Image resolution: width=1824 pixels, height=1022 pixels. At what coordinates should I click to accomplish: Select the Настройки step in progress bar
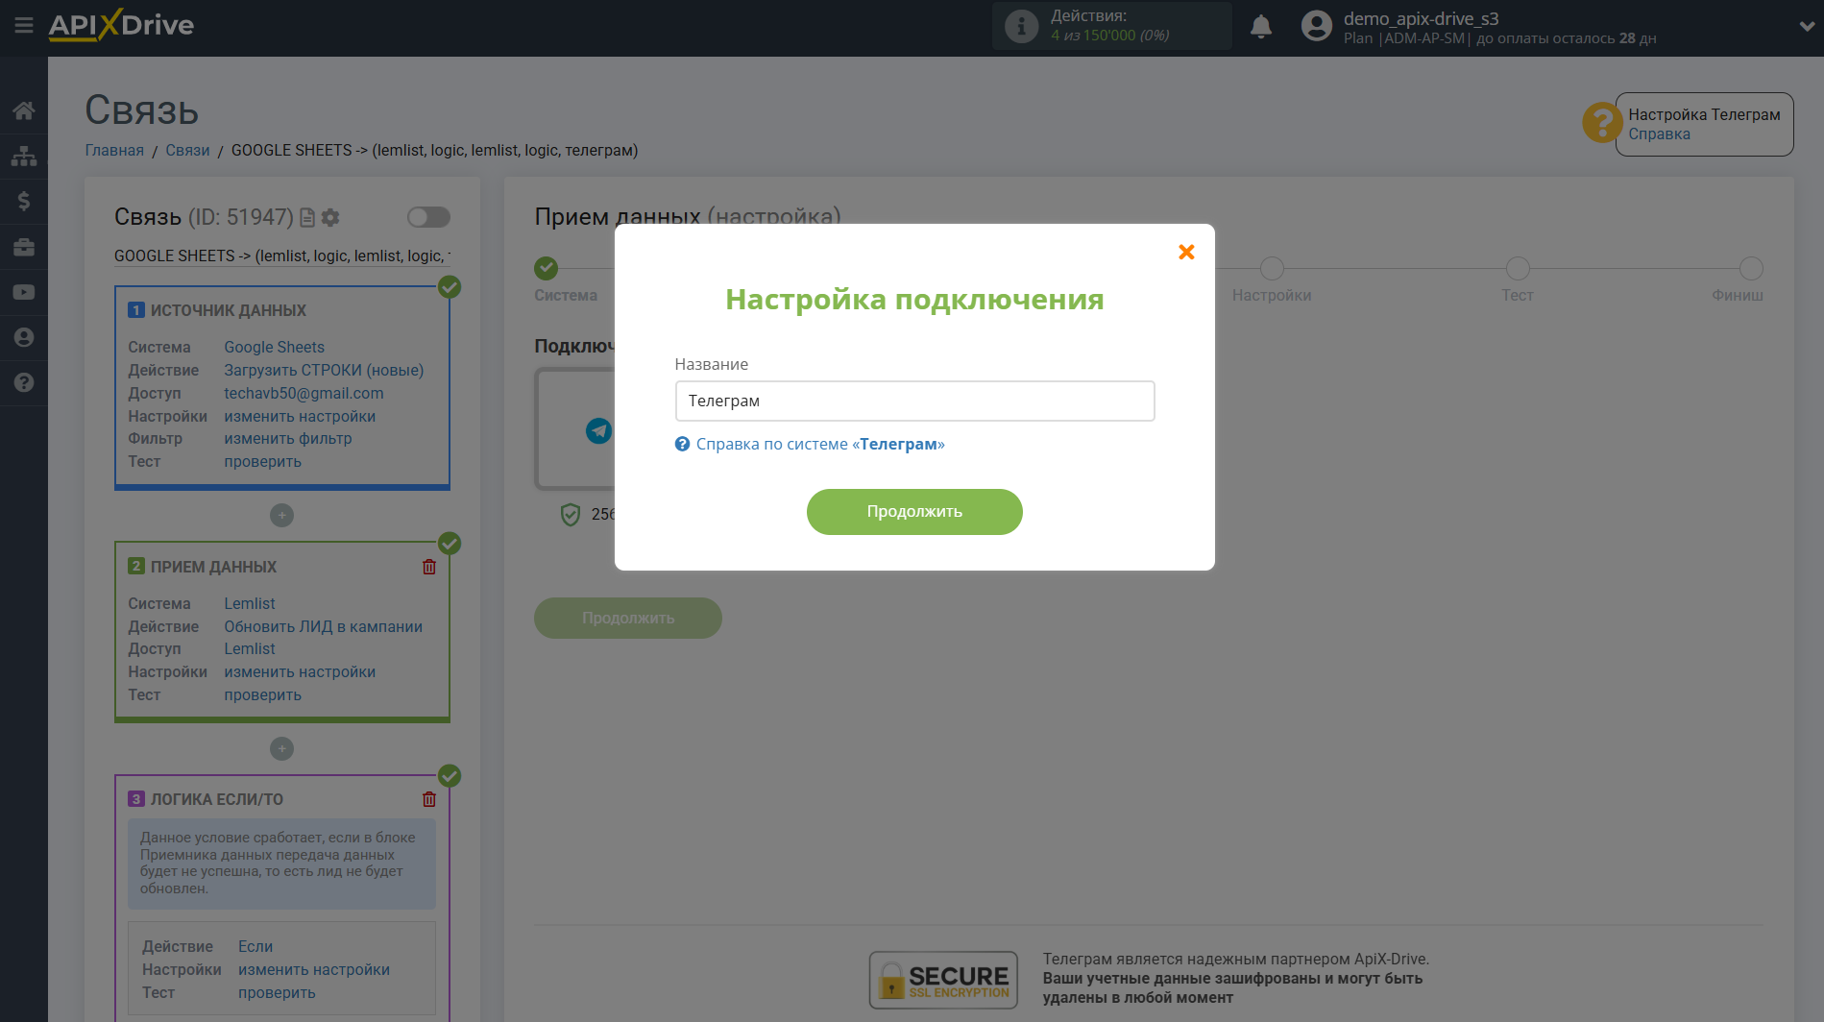click(1272, 269)
